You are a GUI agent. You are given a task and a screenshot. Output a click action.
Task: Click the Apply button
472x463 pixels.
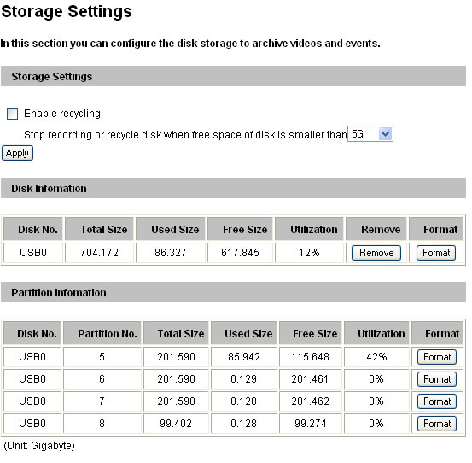pos(17,153)
